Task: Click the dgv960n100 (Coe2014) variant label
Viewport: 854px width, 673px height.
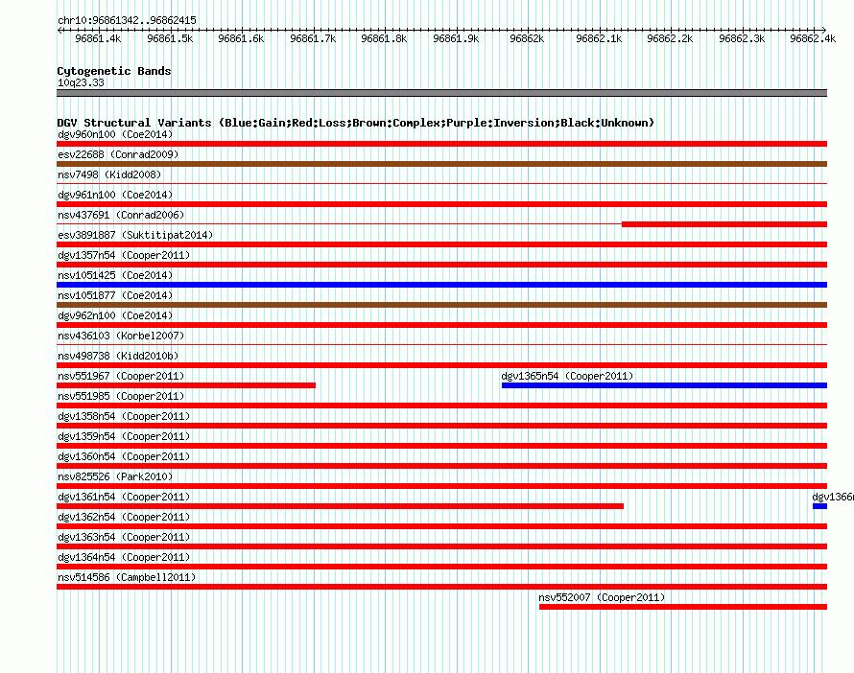Action: pos(115,134)
